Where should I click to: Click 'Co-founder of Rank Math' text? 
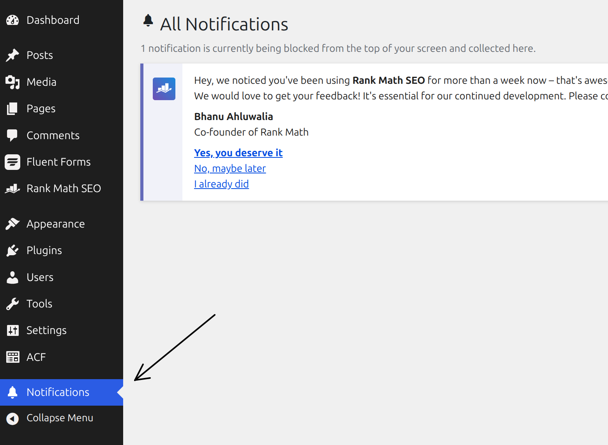click(251, 132)
